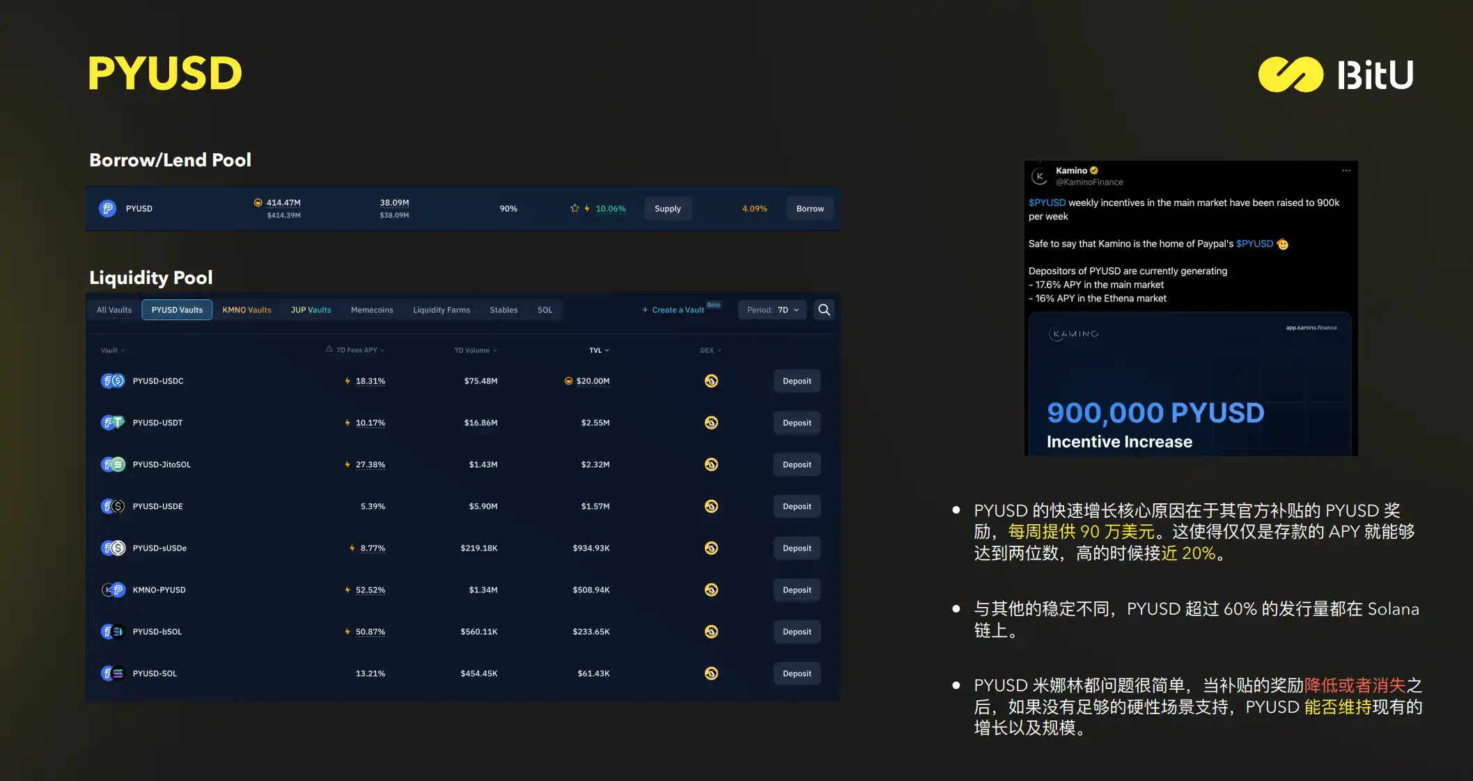Screen dimensions: 1473x781
Task: Click the KMNO-PYUSD pair token icon
Action: (x=113, y=590)
